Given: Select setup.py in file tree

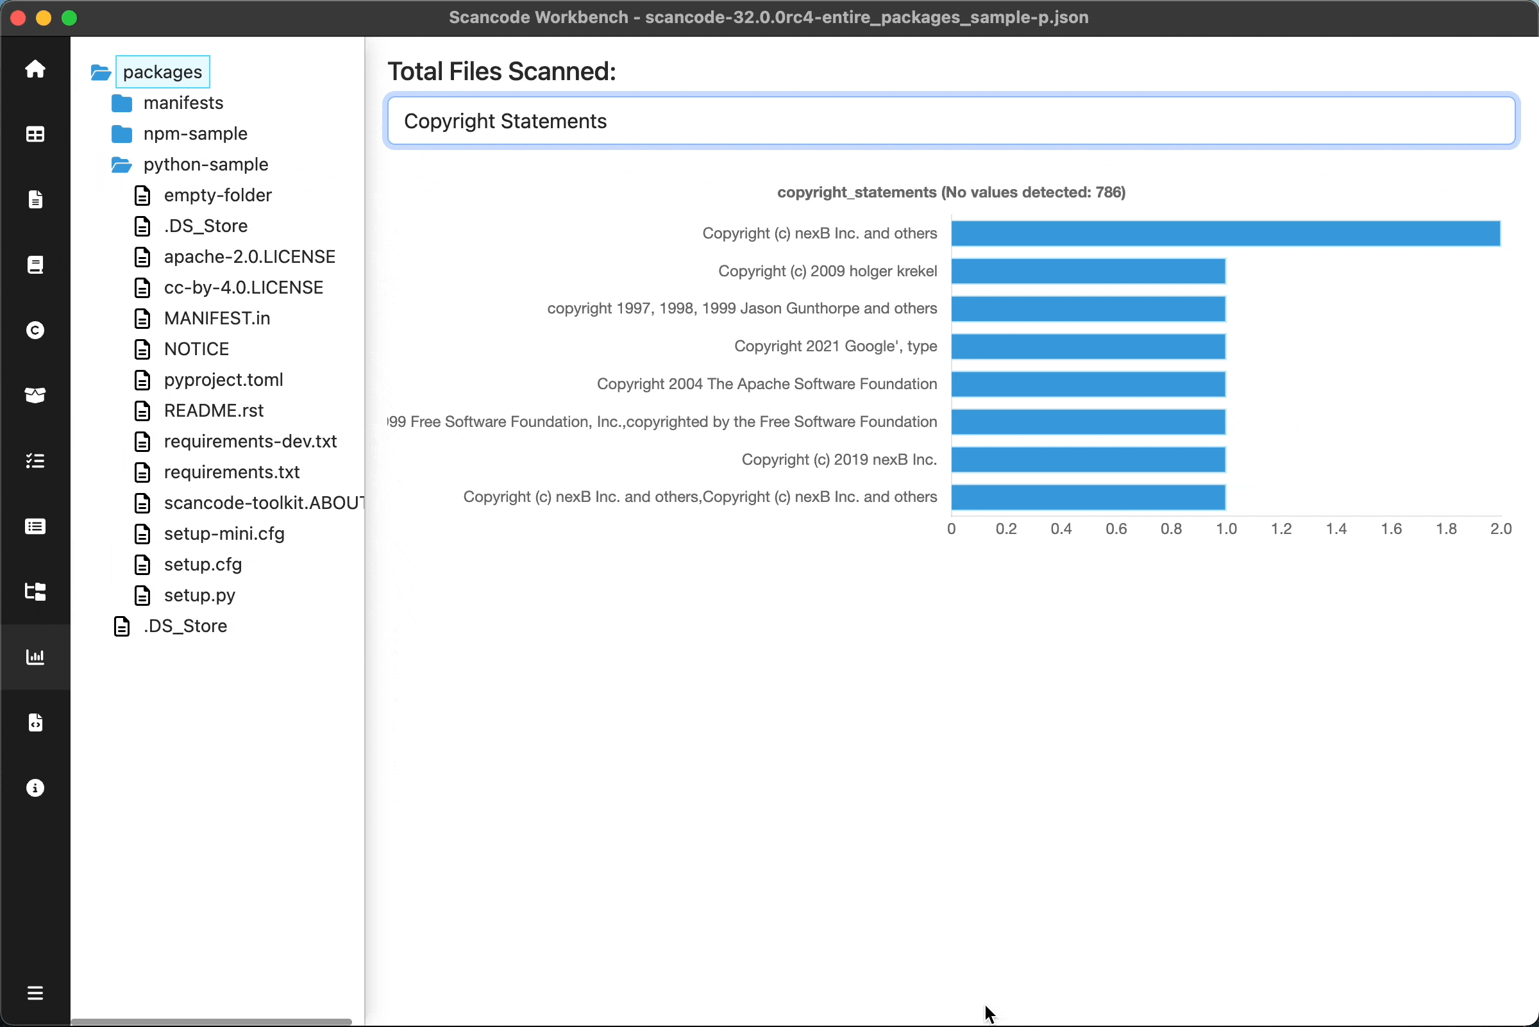Looking at the screenshot, I should pos(200,596).
